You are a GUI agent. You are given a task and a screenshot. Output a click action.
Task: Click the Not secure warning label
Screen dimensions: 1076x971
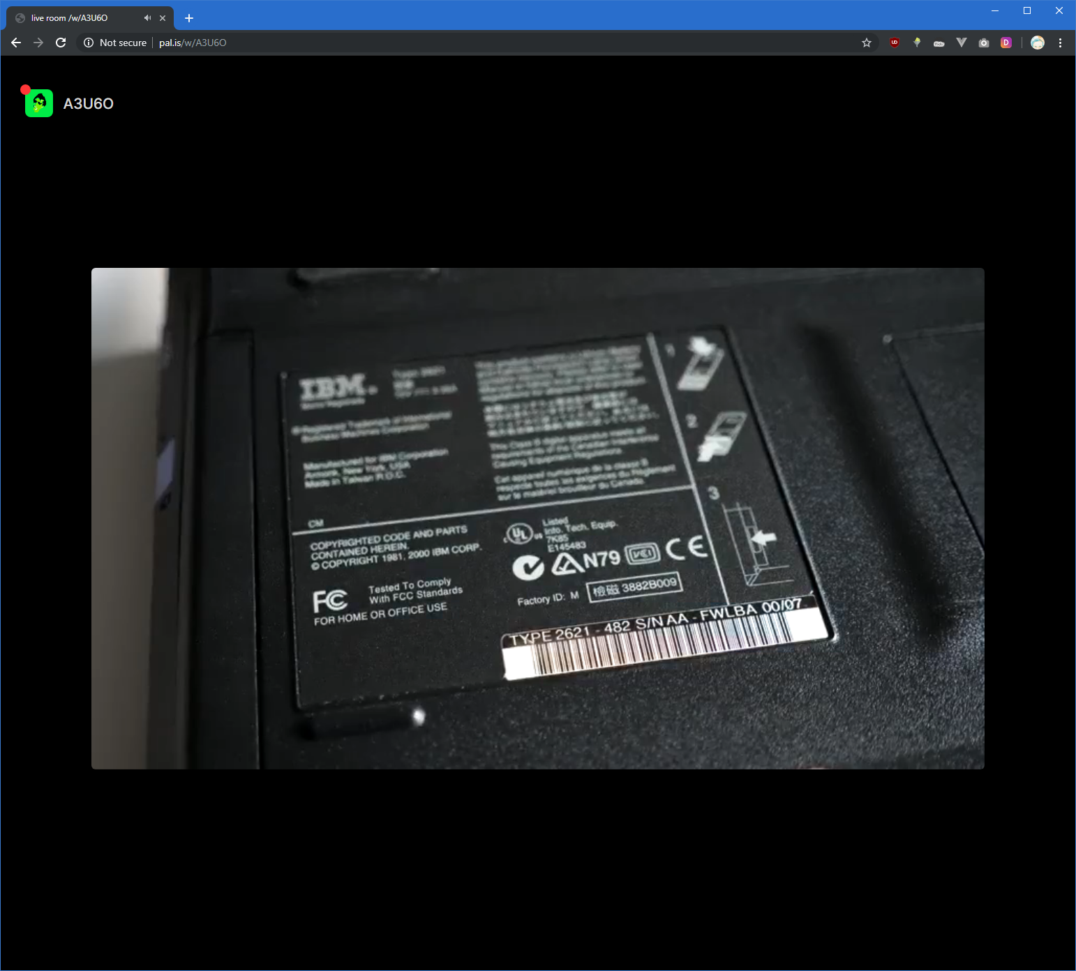123,43
